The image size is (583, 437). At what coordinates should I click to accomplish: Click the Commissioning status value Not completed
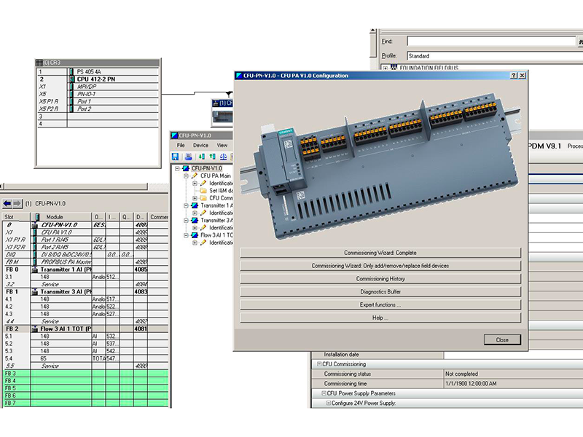pos(514,374)
